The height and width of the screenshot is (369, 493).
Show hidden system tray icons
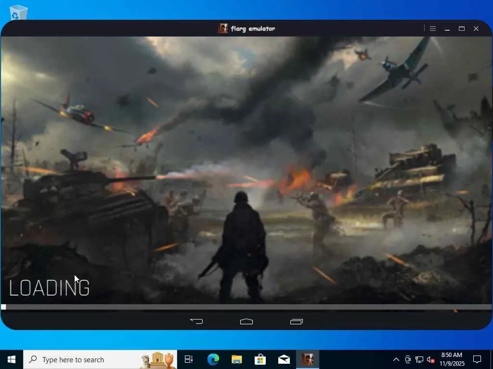396,359
